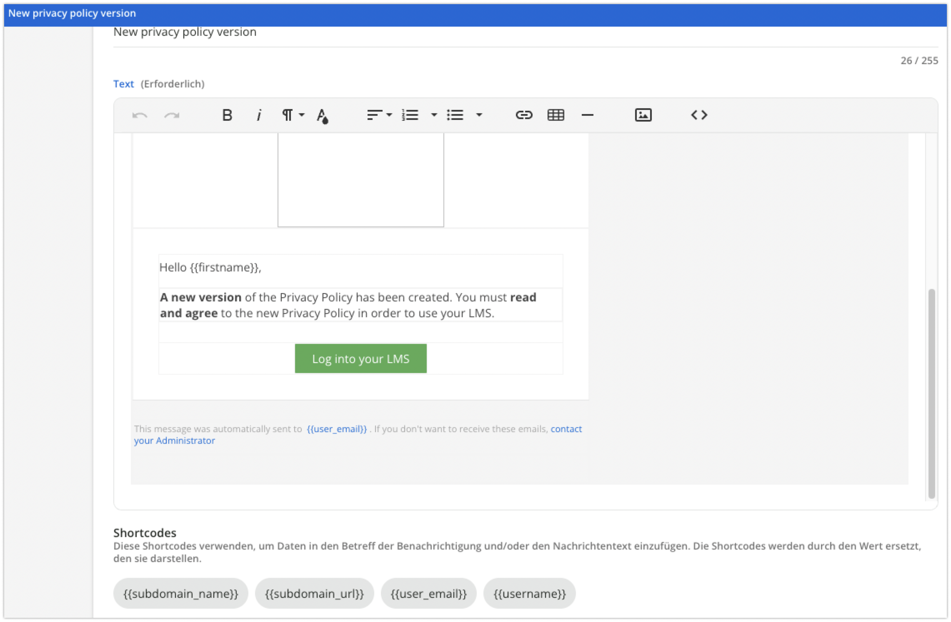Insert a table
Image resolution: width=951 pixels, height=622 pixels.
[556, 115]
